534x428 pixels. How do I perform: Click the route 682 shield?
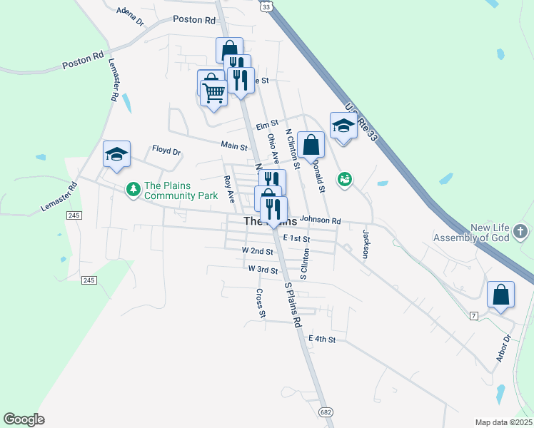click(x=326, y=412)
